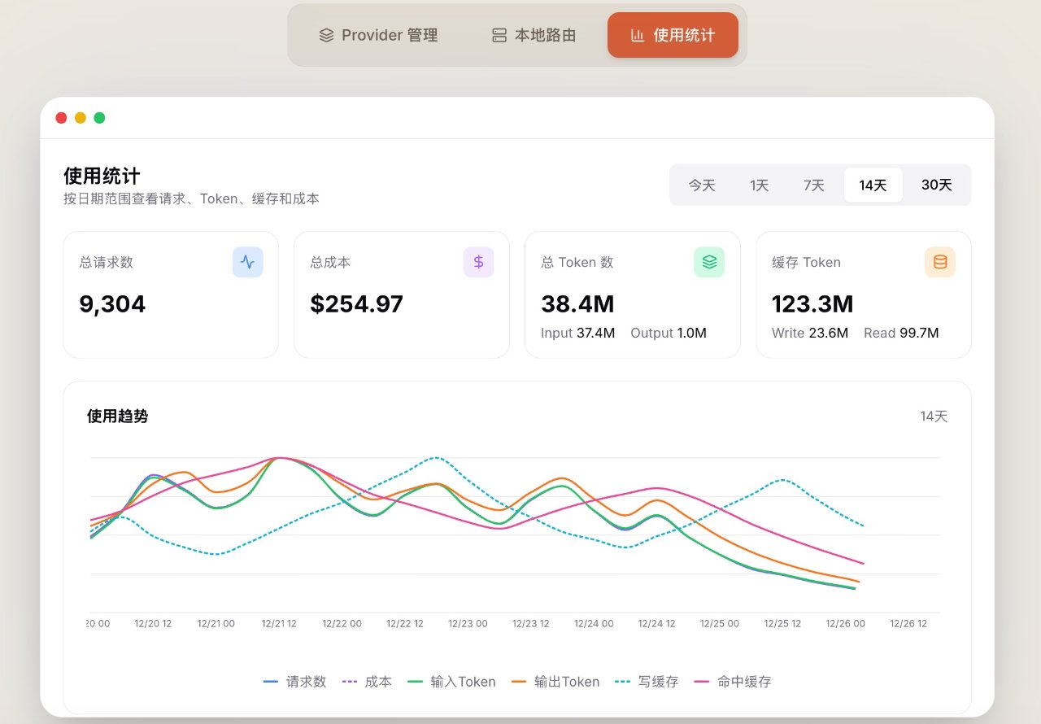Screen dimensions: 1041x724
Task: Toggle the 输入Token series in the legend
Action: tap(452, 682)
